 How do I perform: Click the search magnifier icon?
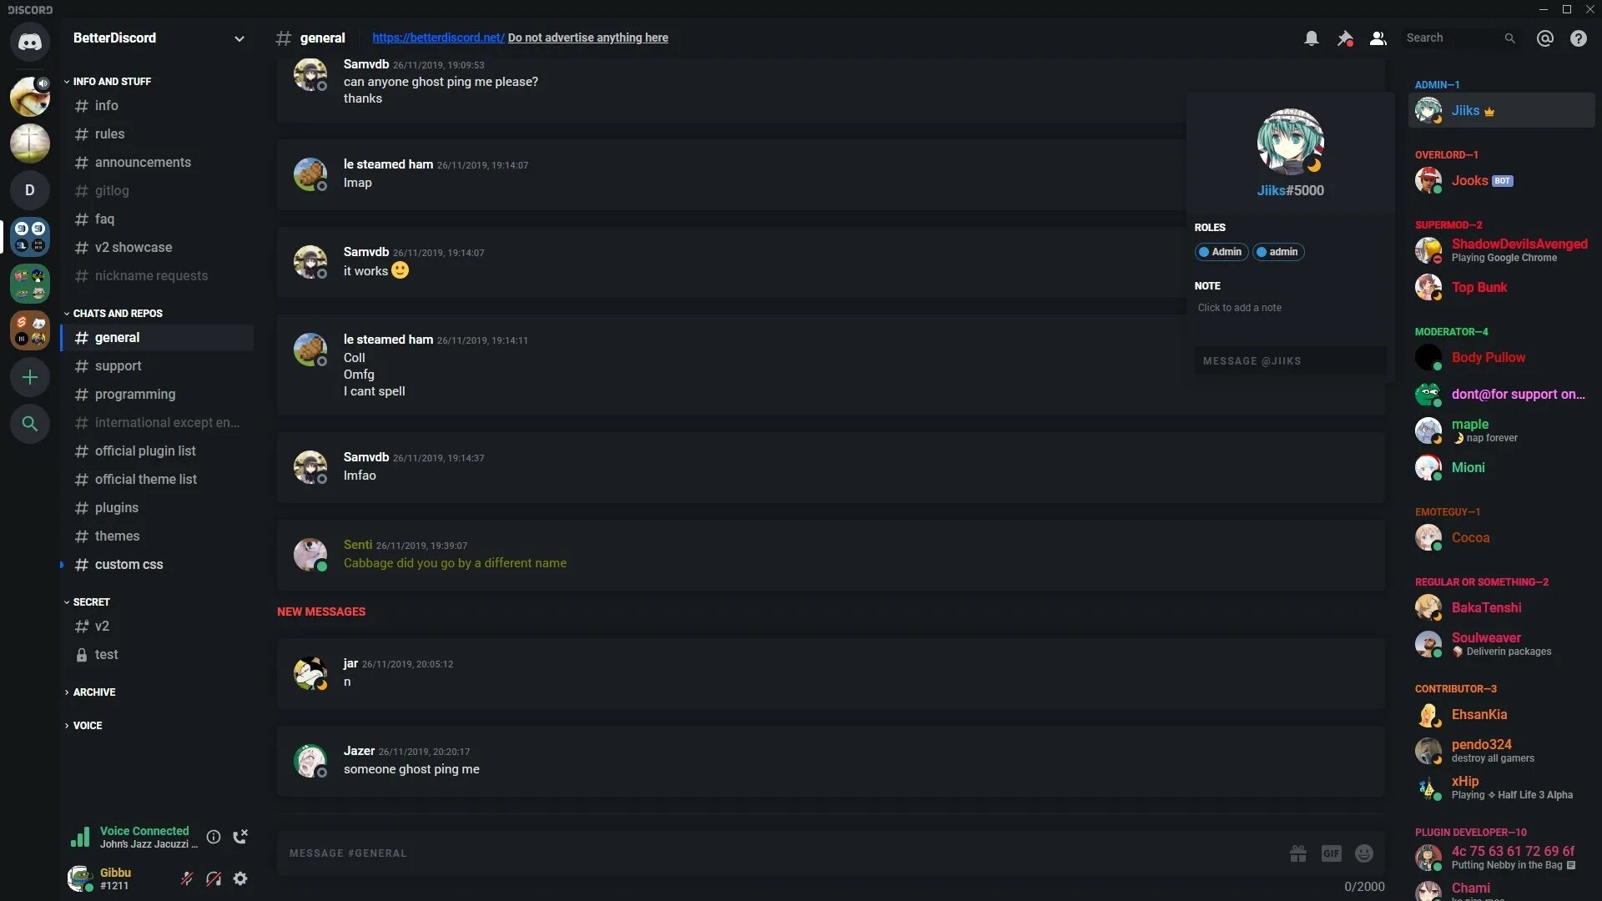(x=1509, y=38)
